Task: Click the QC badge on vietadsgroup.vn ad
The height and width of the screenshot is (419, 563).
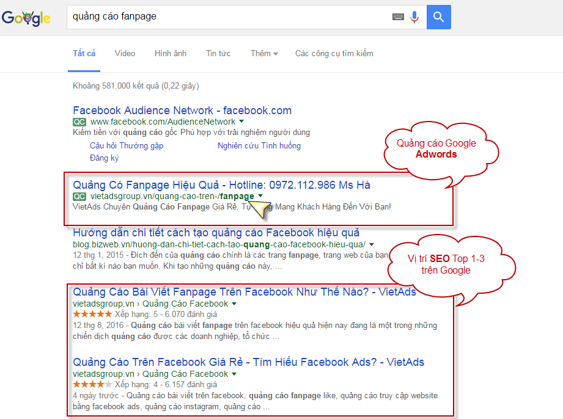Action: [x=79, y=197]
